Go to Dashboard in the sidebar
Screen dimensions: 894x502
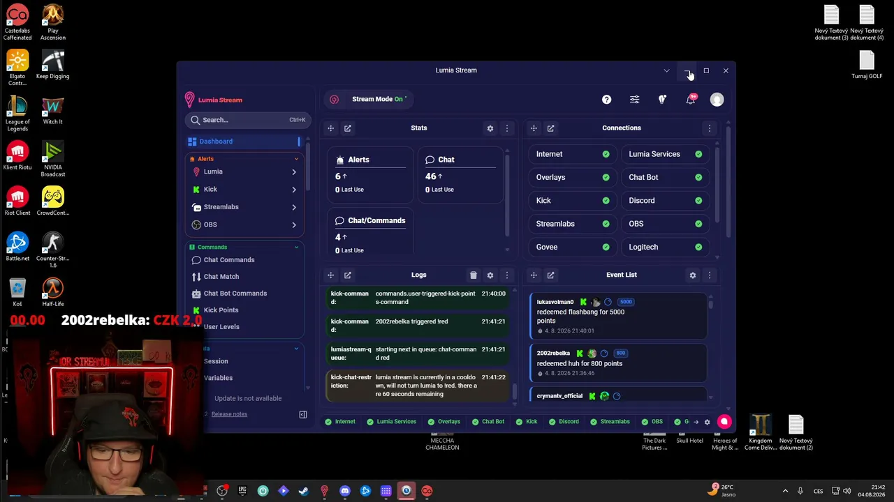[x=243, y=142]
